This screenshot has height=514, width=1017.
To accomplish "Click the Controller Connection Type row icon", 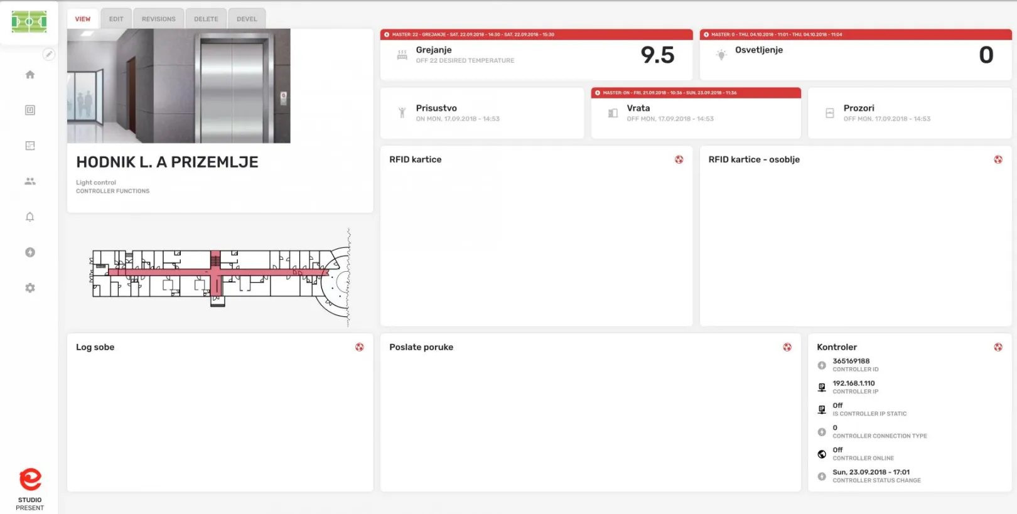I will pyautogui.click(x=822, y=432).
